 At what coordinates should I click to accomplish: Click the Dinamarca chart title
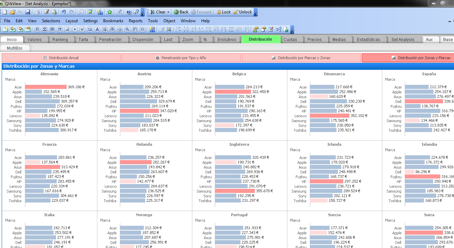tap(334, 74)
